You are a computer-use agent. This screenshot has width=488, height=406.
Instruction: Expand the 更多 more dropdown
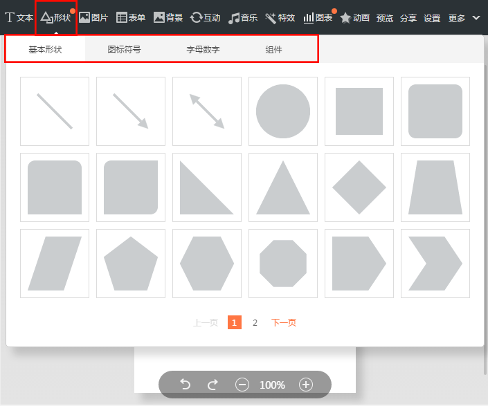tap(464, 18)
